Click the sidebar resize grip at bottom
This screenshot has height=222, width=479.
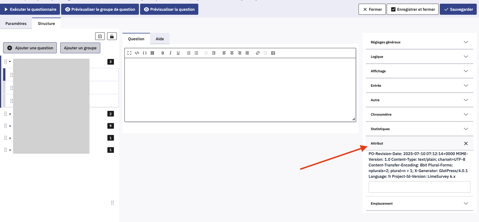[x=113, y=203]
